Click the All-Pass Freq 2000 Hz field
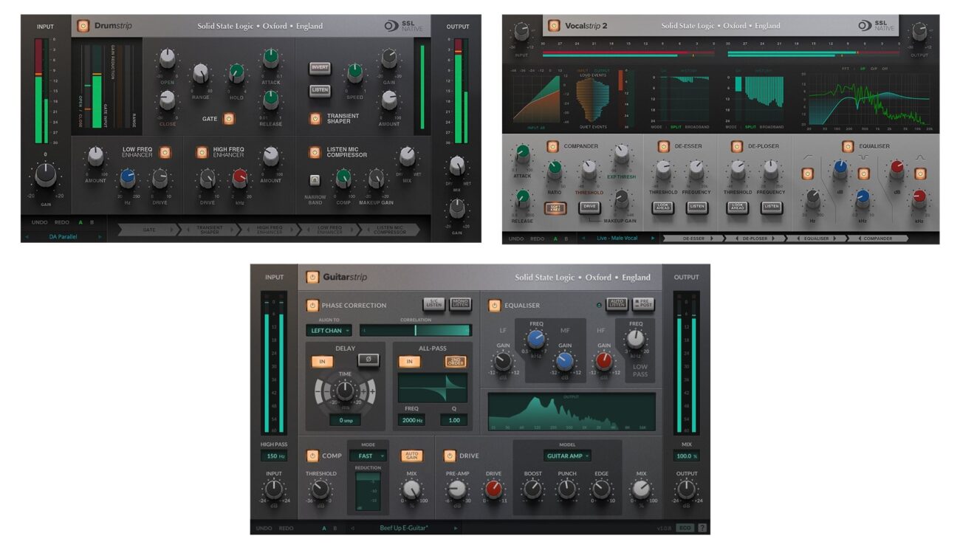The image size is (960, 553). tap(412, 419)
